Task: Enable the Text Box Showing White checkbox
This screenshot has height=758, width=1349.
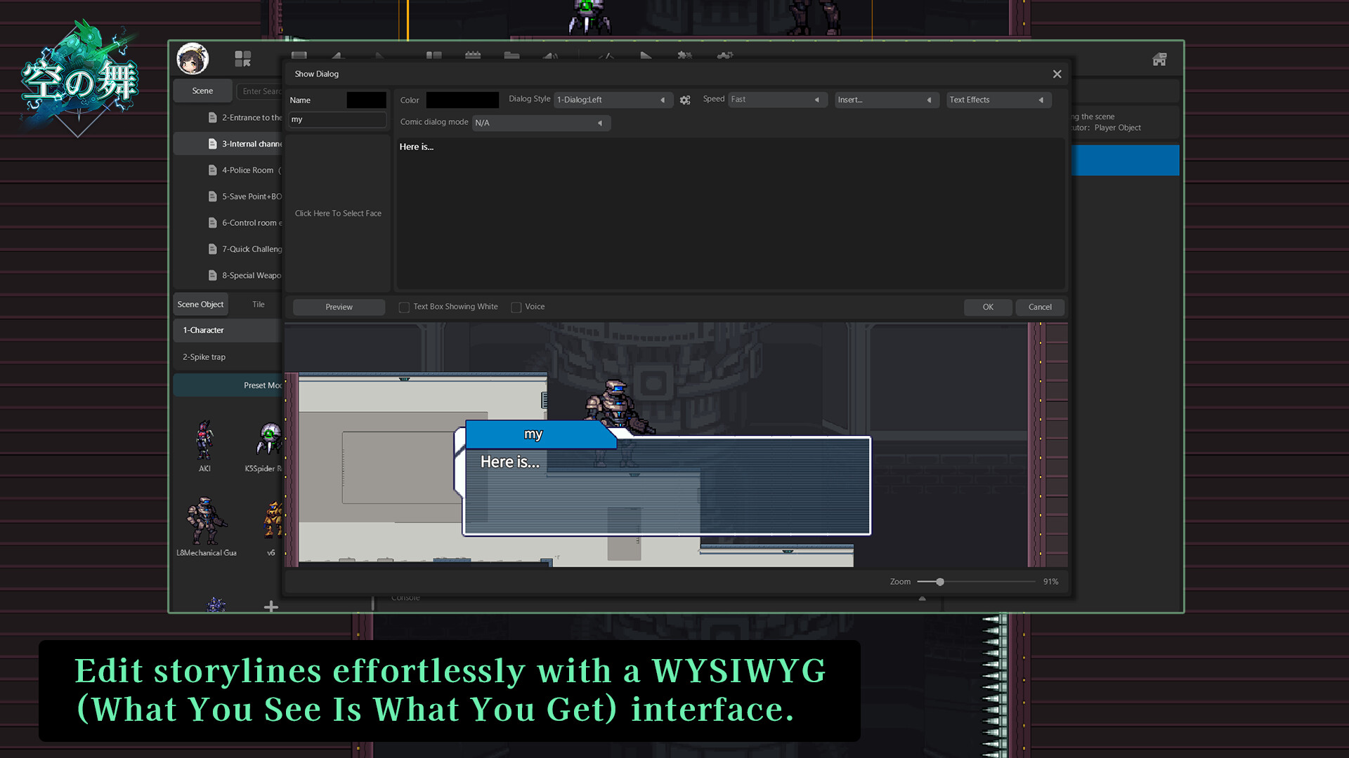Action: (x=404, y=307)
